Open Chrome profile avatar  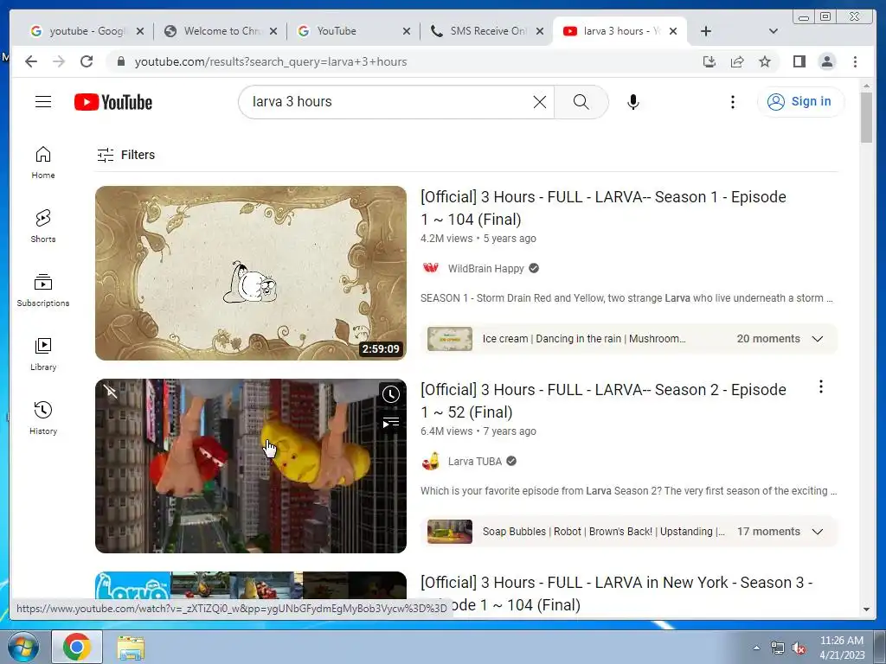[x=826, y=61]
